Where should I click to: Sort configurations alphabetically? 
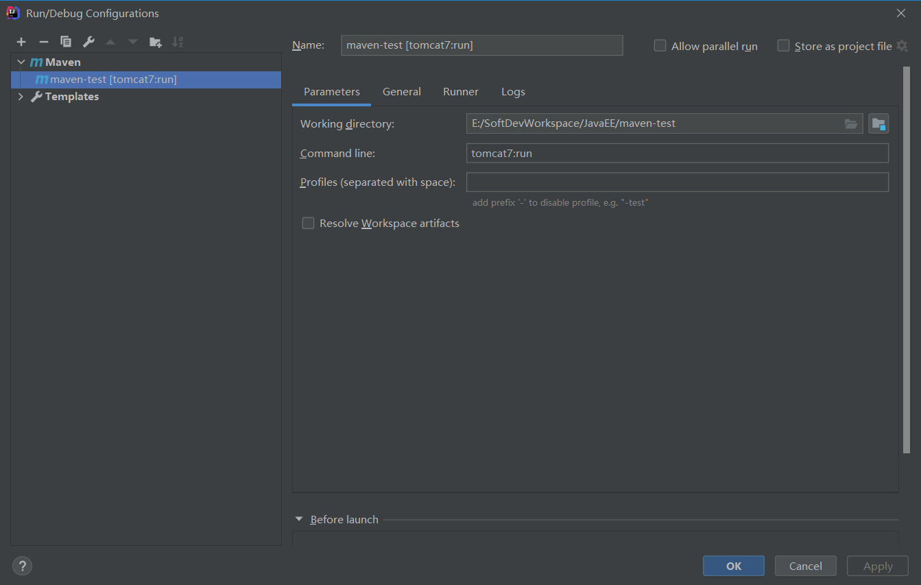coord(178,42)
